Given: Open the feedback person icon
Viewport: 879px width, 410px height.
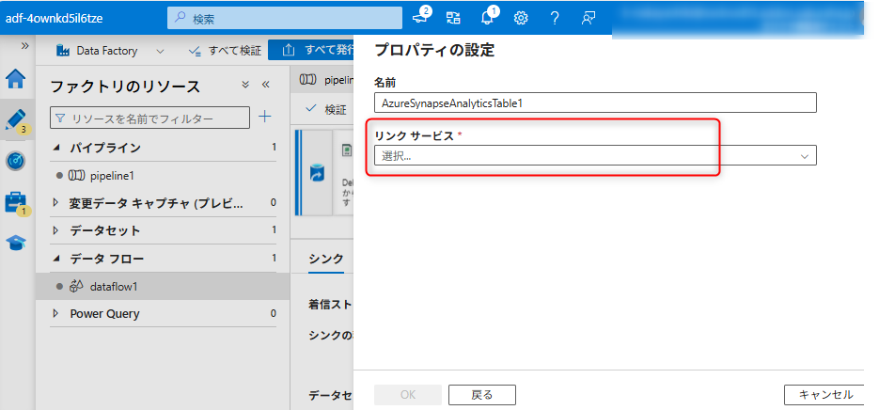Looking at the screenshot, I should 588,18.
